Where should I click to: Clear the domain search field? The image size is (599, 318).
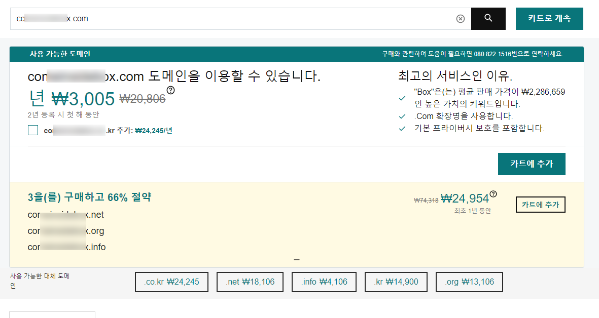(461, 19)
